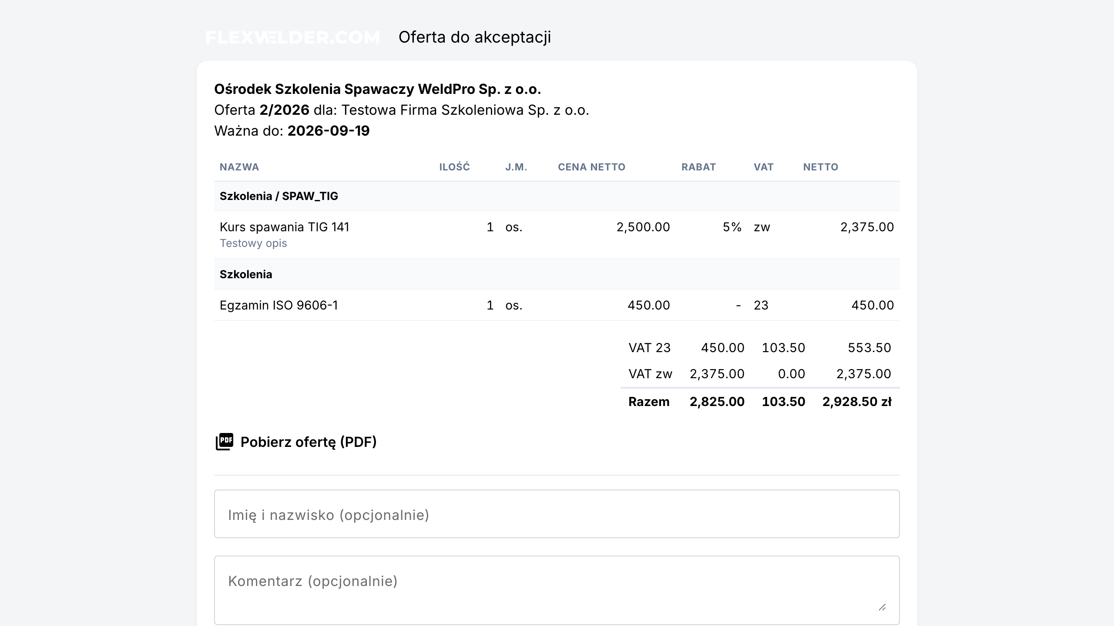Click the RABAT column header
The width and height of the screenshot is (1114, 626).
click(698, 167)
